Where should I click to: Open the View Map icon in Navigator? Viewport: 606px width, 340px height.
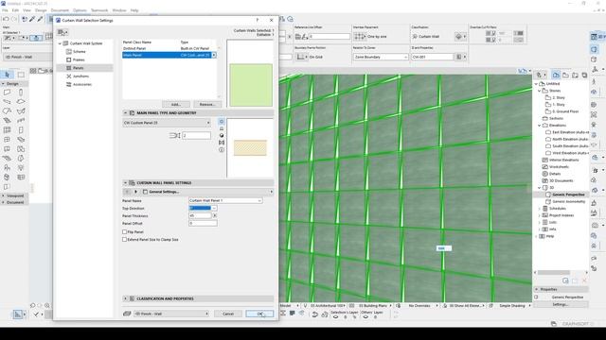tap(566, 76)
